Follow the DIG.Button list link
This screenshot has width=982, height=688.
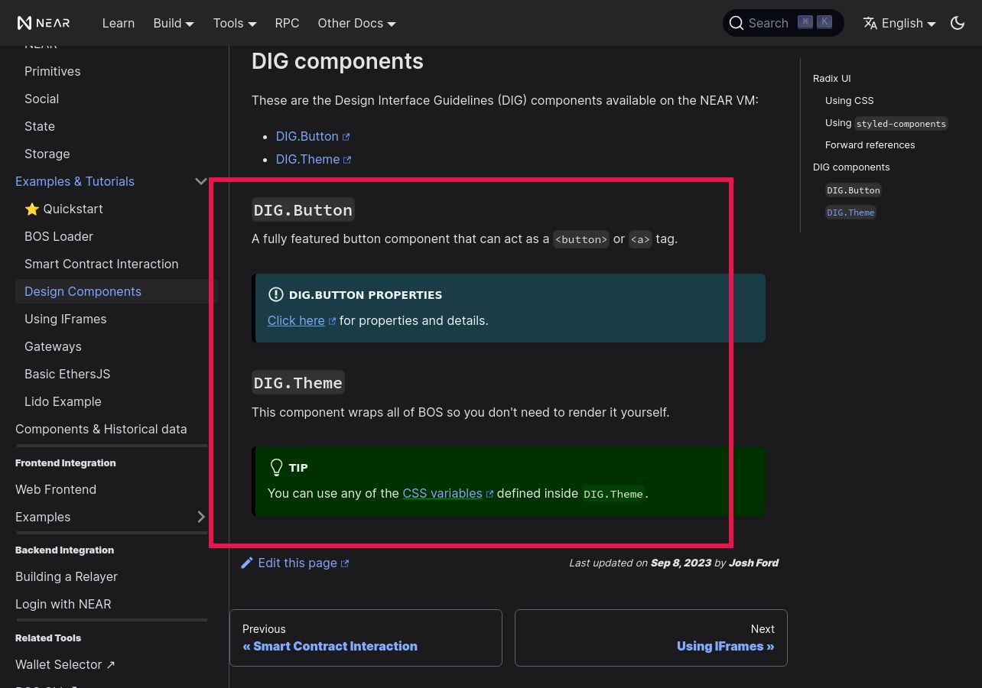click(x=313, y=136)
